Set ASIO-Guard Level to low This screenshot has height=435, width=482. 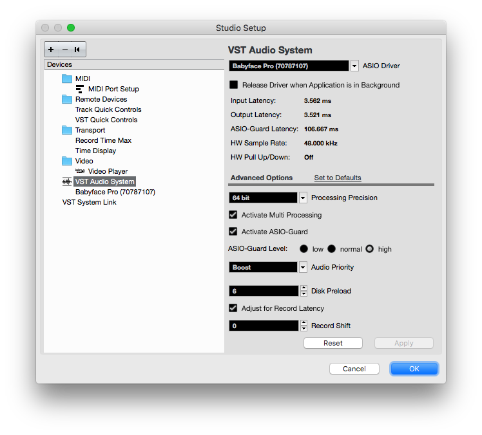304,248
